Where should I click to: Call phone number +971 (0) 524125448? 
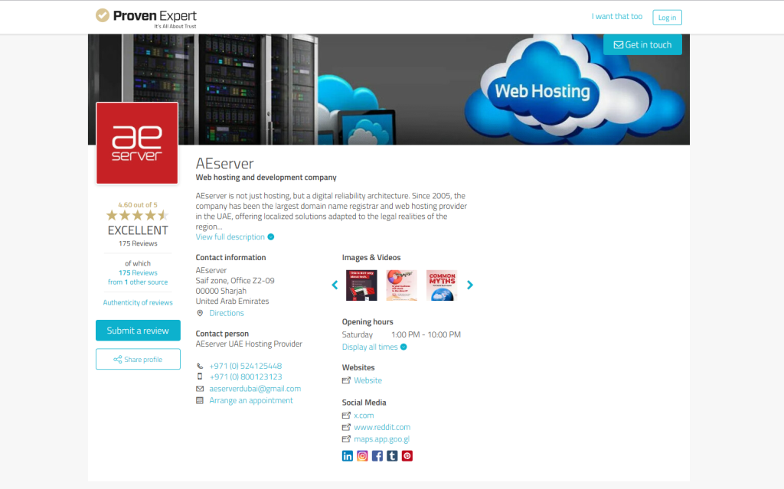click(x=246, y=366)
